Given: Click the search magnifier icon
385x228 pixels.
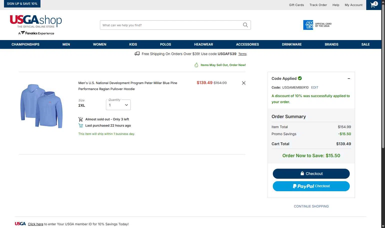Looking at the screenshot, I should 245,25.
